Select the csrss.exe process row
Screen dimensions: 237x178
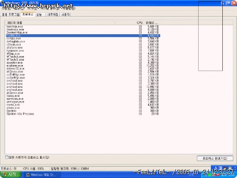click(x=83, y=105)
